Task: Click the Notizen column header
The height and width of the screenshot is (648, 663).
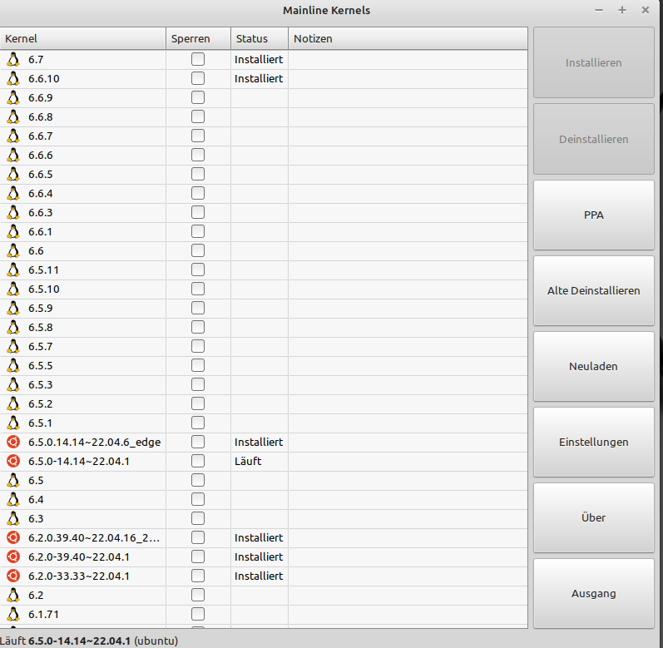Action: pos(408,38)
